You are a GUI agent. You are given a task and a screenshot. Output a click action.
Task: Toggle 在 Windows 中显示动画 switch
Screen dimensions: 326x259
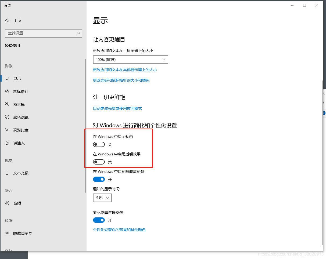pyautogui.click(x=99, y=144)
